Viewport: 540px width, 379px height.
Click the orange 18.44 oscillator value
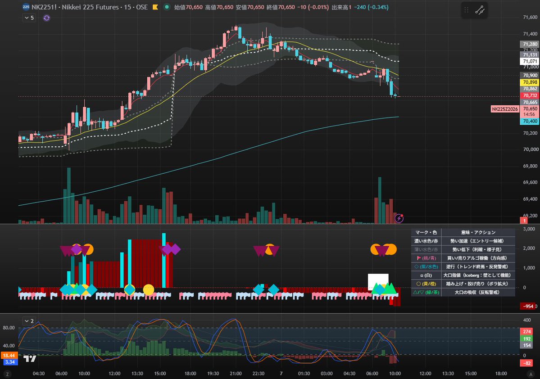point(9,355)
